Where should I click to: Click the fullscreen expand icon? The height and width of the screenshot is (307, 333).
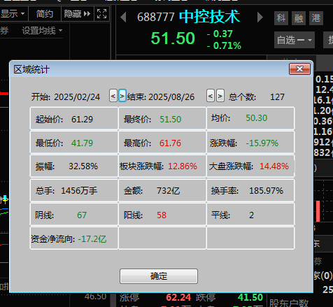tap(101, 14)
